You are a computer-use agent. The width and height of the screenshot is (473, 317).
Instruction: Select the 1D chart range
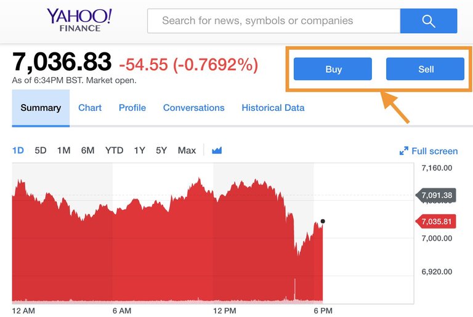tap(18, 150)
